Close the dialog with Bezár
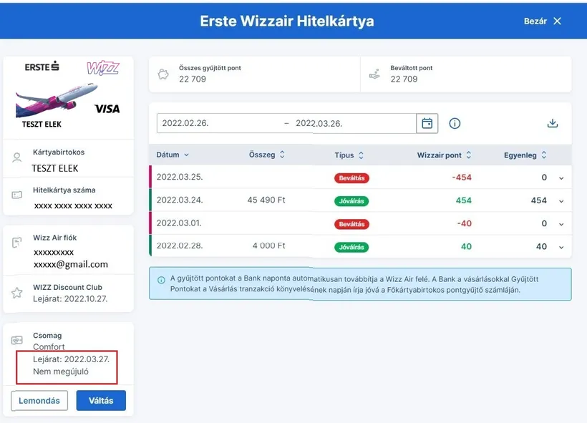 [543, 21]
